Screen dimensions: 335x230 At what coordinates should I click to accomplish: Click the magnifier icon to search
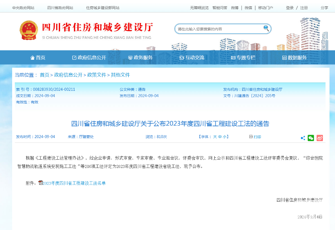[x=266, y=28]
